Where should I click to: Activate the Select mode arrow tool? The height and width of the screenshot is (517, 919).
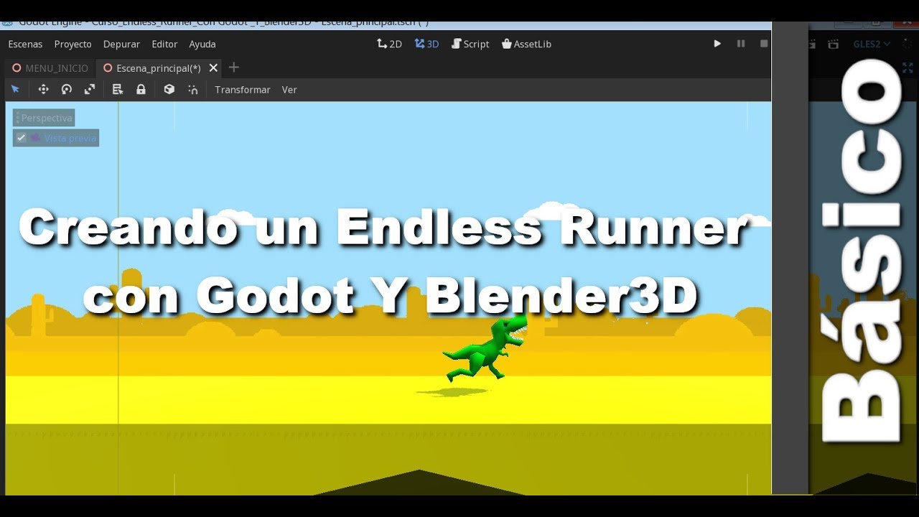click(x=15, y=89)
